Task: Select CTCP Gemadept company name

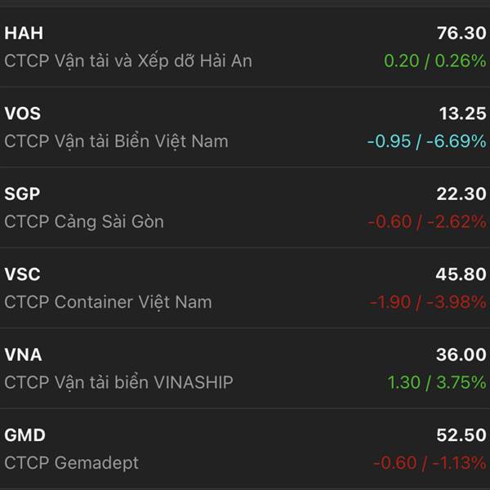Action: click(72, 463)
